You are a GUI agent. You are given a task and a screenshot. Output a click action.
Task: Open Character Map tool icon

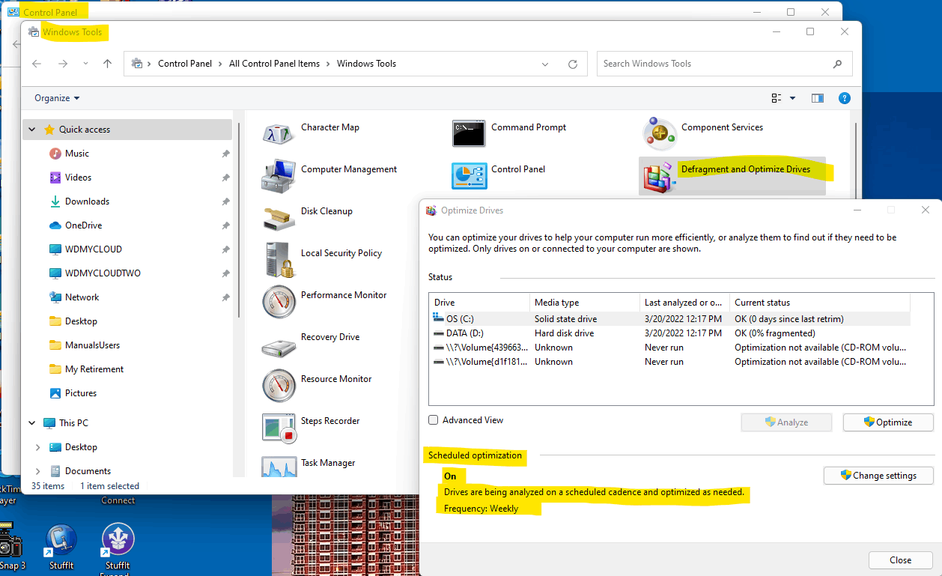tap(279, 133)
